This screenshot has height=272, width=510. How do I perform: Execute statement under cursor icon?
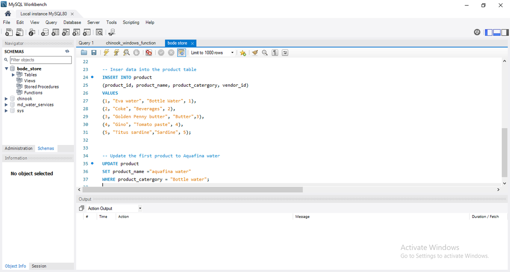point(116,53)
